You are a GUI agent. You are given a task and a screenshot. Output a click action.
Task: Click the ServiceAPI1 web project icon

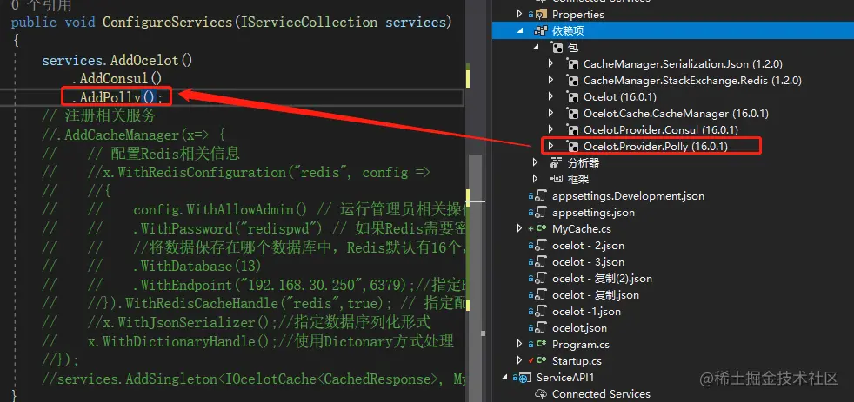(525, 377)
